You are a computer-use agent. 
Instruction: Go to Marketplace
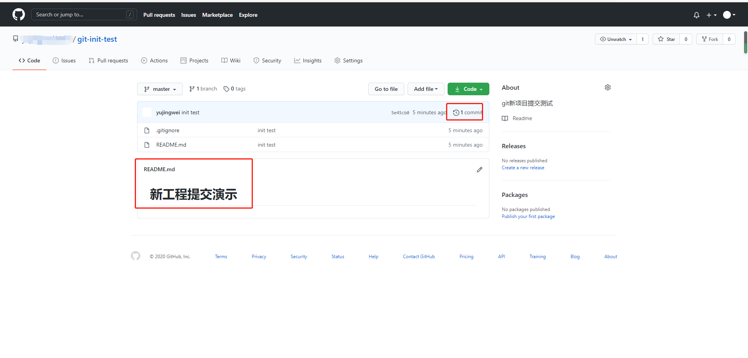pyautogui.click(x=217, y=15)
